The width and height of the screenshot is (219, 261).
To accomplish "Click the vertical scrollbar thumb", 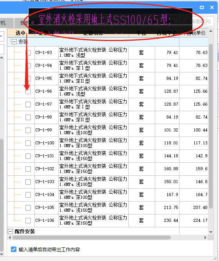I will 211,126.
